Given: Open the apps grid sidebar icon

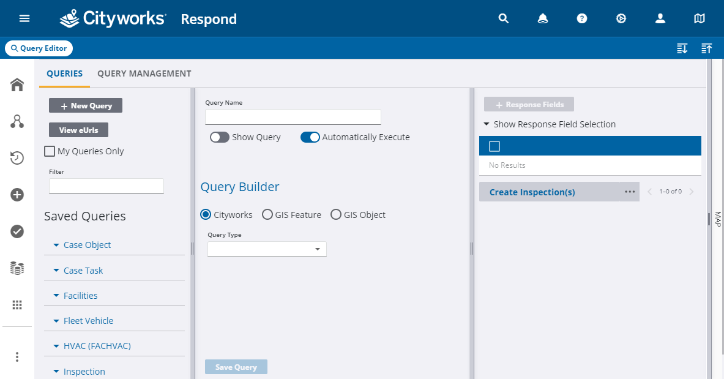Looking at the screenshot, I should 17,304.
